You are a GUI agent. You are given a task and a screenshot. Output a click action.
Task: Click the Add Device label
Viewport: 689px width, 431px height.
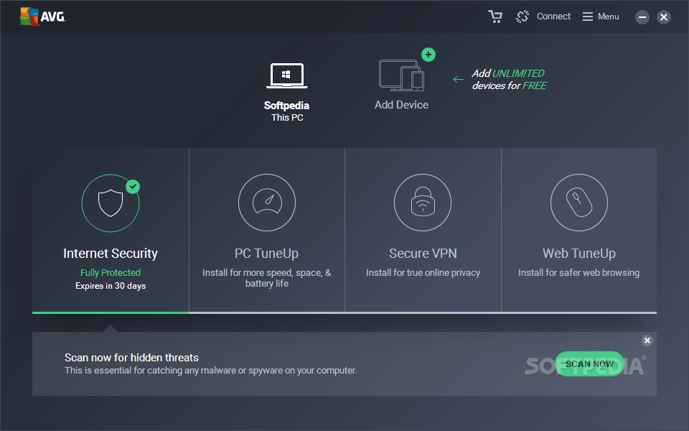[401, 105]
